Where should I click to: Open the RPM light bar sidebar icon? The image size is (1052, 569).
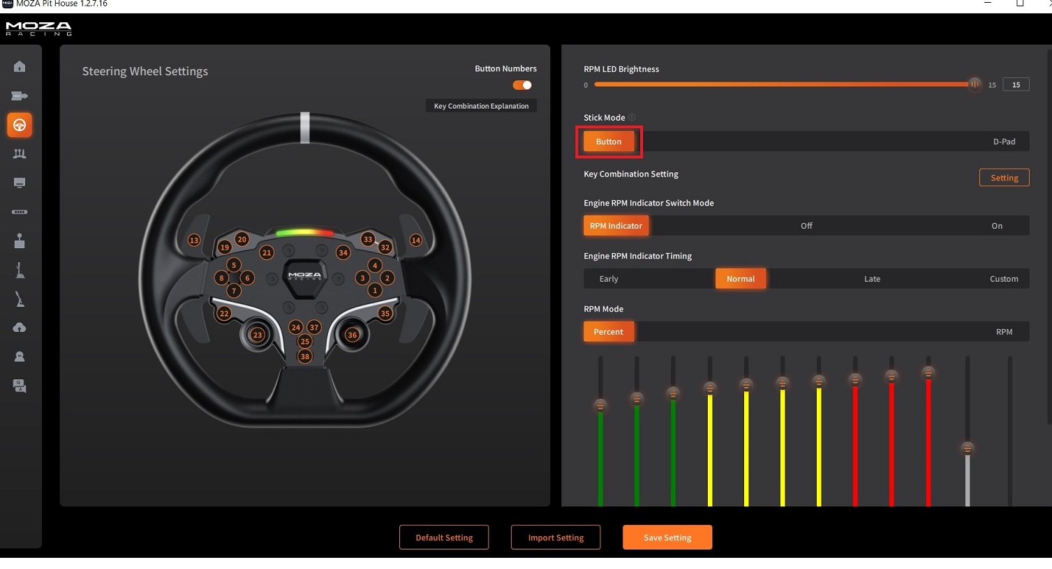tap(20, 211)
